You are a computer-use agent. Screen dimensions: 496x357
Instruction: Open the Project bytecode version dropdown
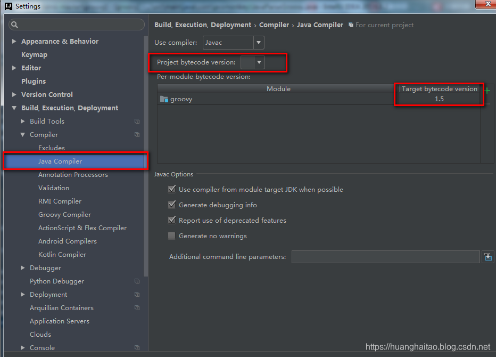point(259,62)
